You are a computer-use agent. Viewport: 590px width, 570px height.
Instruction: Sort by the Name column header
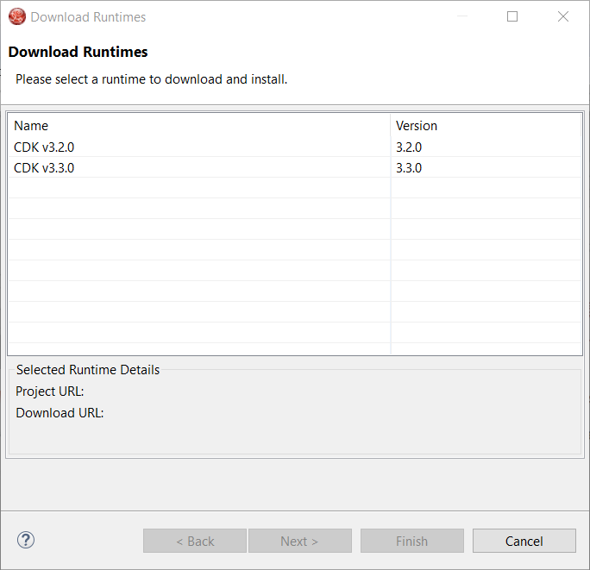point(31,126)
